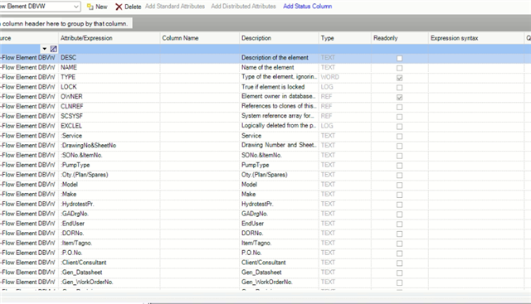
Task: Select the TYPE attribute cell
Action: (x=110, y=77)
